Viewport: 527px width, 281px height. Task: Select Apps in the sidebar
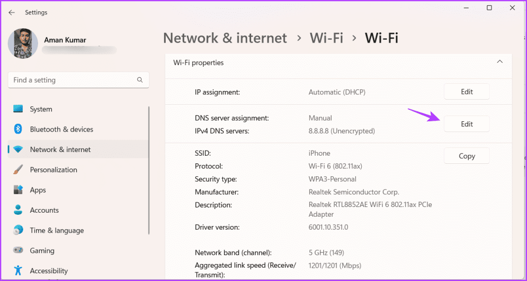click(x=78, y=190)
